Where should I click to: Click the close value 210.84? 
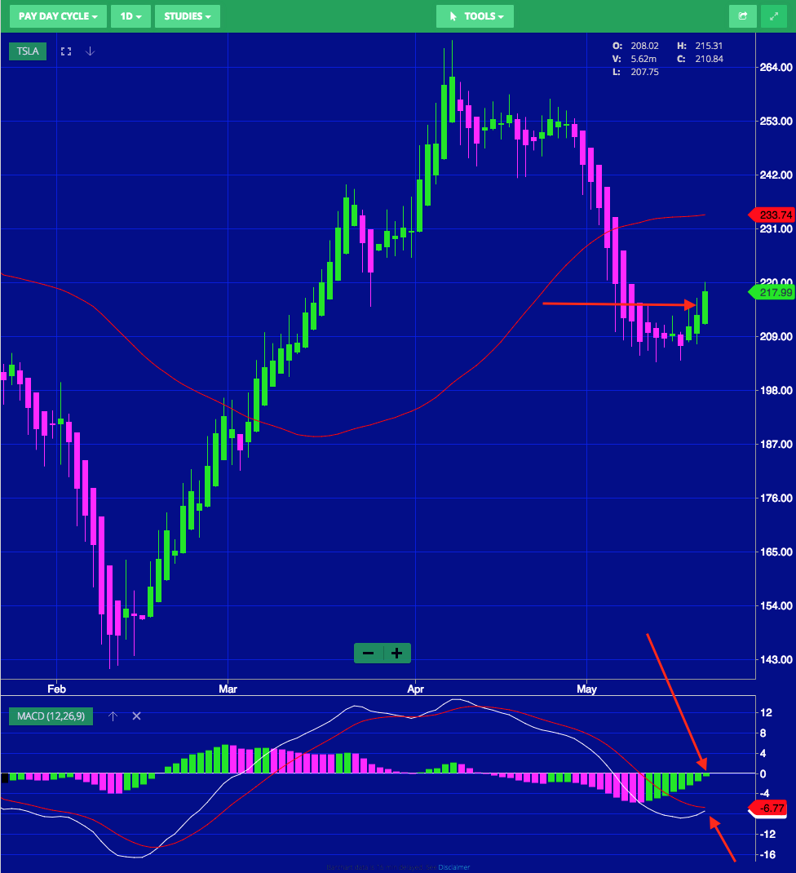pyautogui.click(x=710, y=59)
